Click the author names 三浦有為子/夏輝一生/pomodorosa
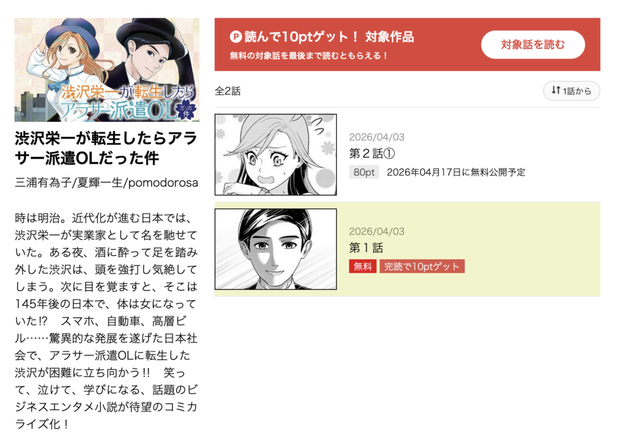 [x=106, y=182]
